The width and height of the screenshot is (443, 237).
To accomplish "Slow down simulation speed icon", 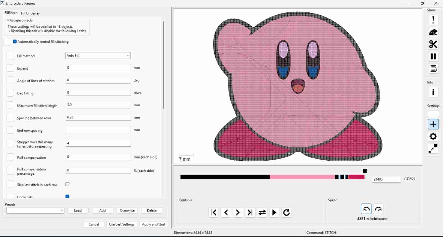I will pos(366,209).
